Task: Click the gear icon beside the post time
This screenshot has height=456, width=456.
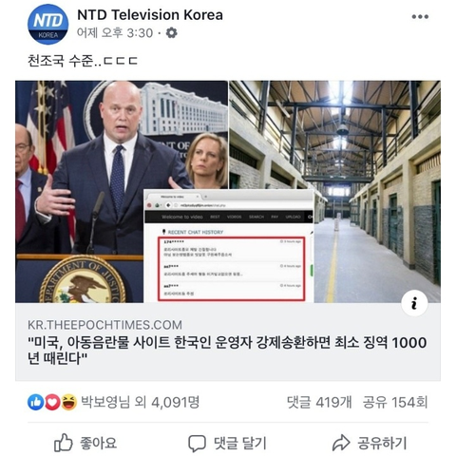Action: 172,32
